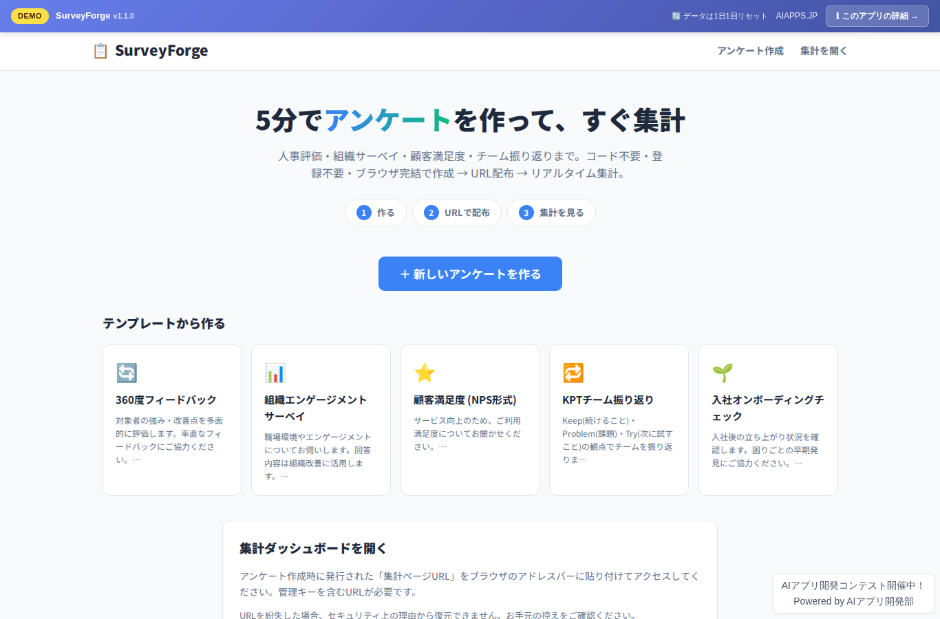Click description text of KPTチーム振り返り card
The height and width of the screenshot is (619, 940).
coord(617,440)
